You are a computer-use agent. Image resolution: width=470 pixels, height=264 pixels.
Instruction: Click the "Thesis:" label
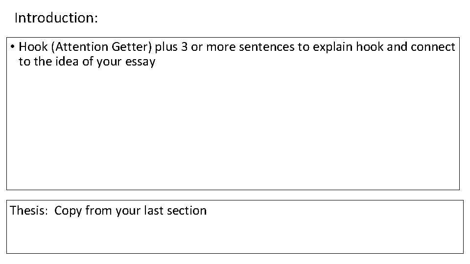click(x=30, y=211)
